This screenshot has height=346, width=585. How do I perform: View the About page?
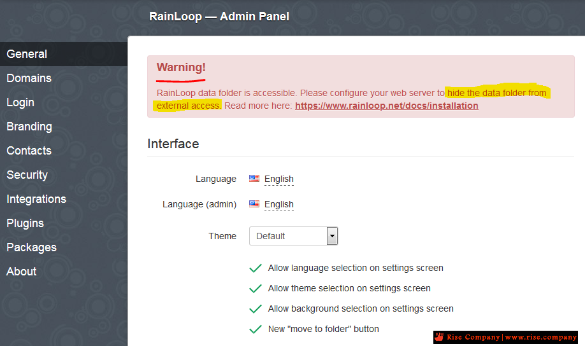64,272
